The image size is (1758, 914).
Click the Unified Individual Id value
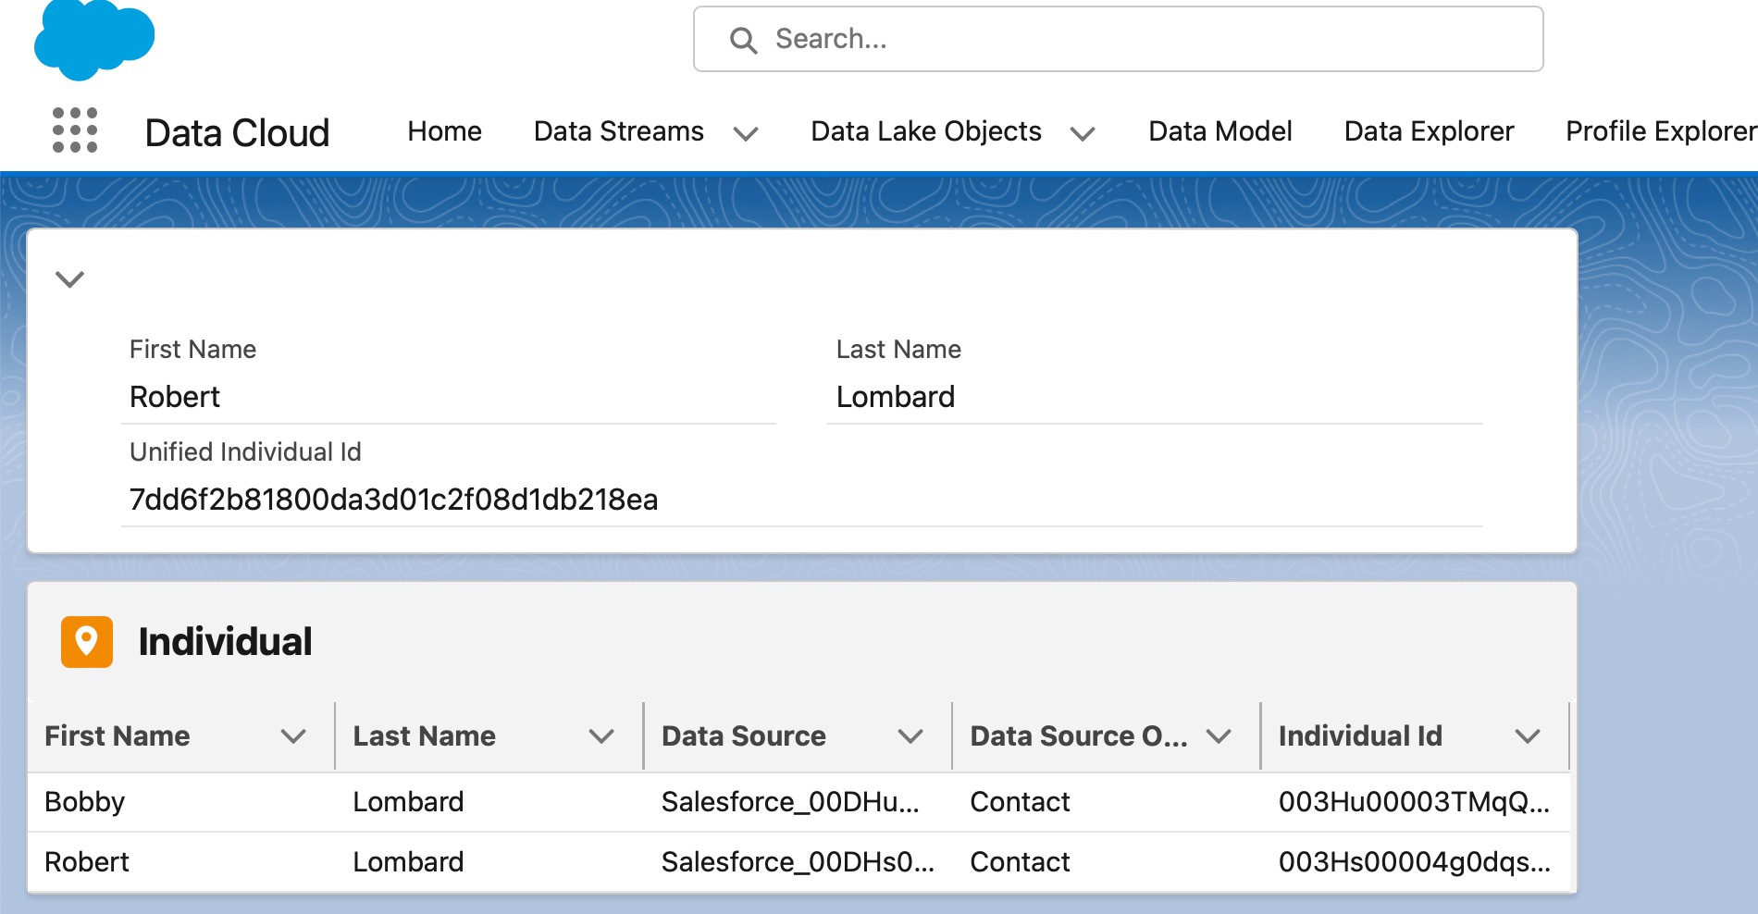click(394, 500)
